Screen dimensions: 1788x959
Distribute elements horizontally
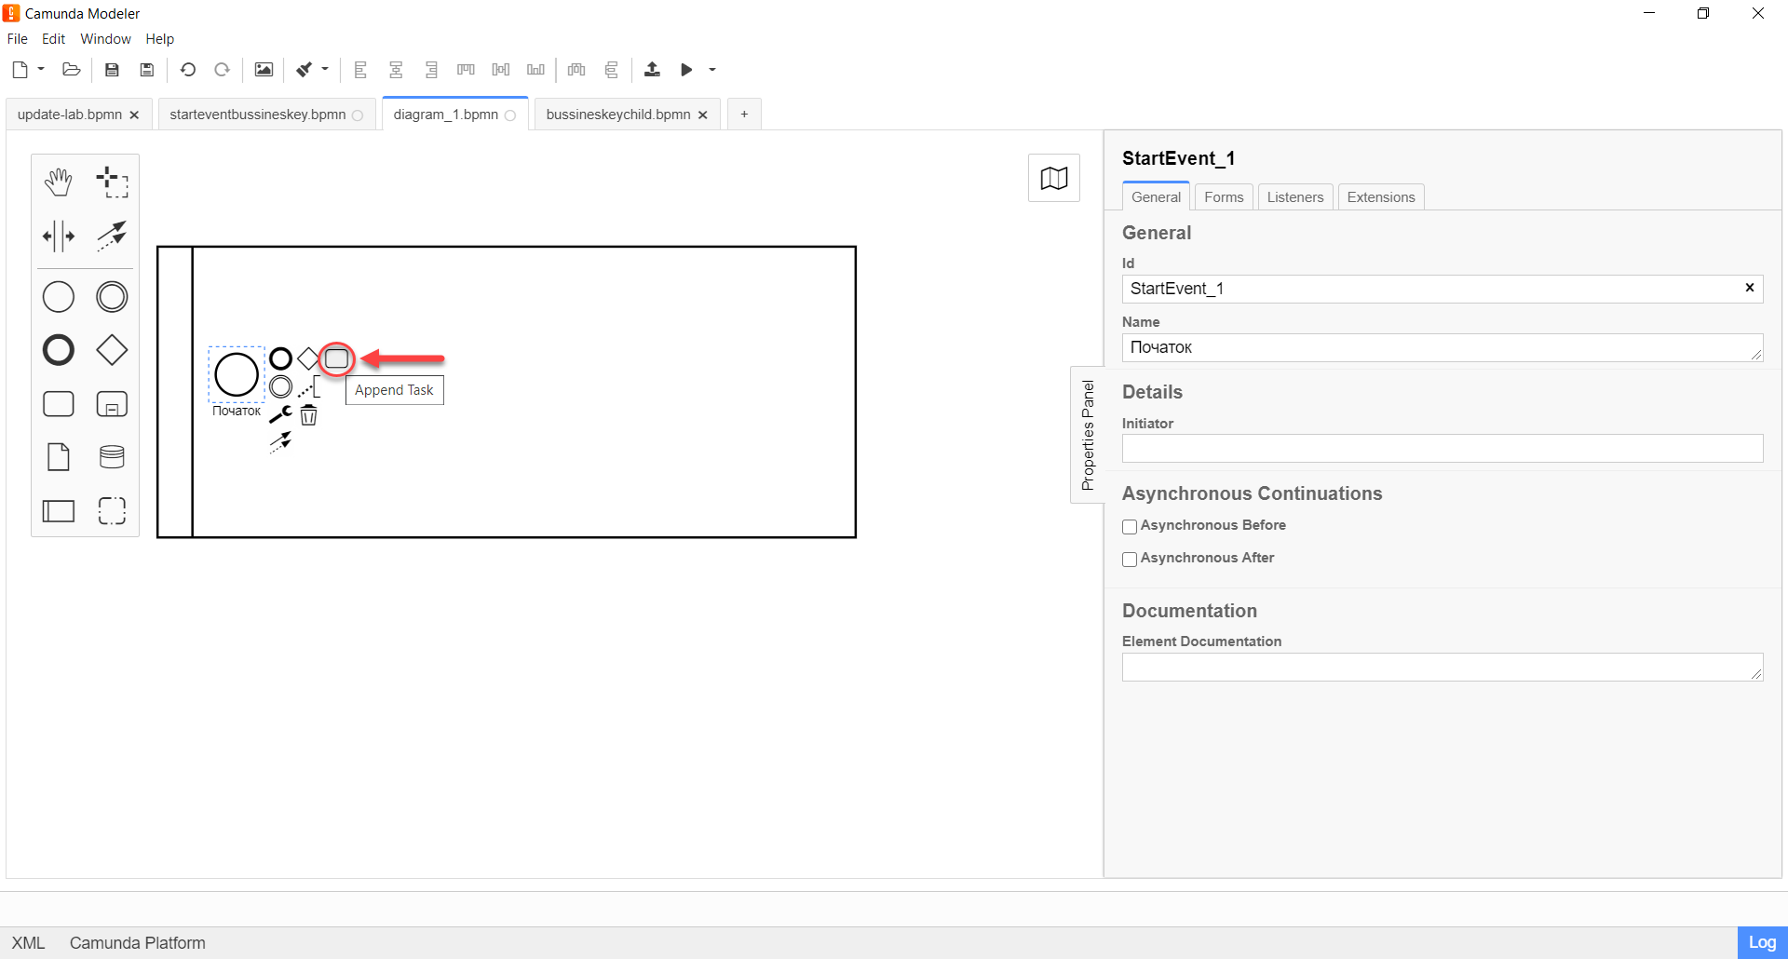576,70
